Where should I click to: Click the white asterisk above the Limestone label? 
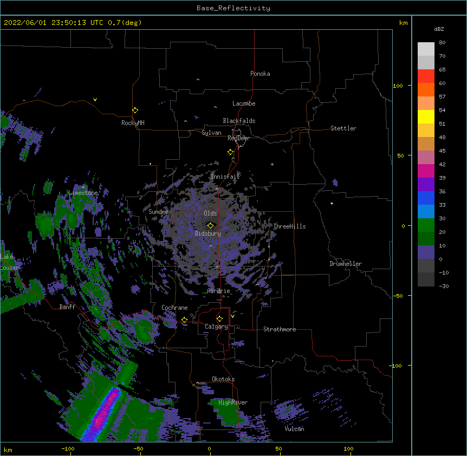pyautogui.click(x=83, y=187)
